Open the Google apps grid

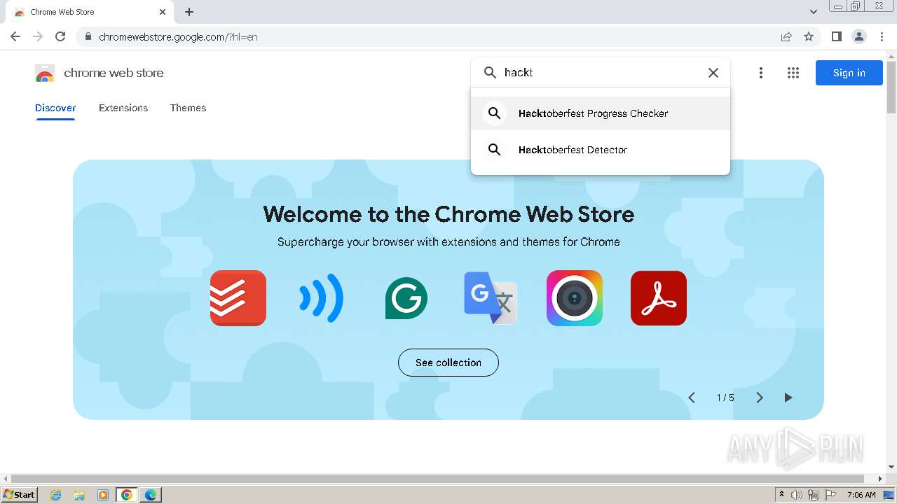(793, 73)
